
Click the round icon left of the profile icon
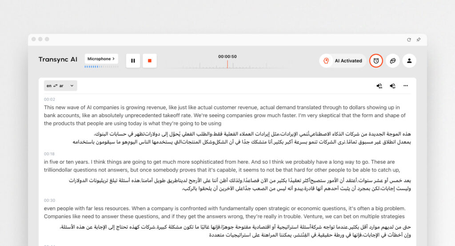click(x=392, y=60)
